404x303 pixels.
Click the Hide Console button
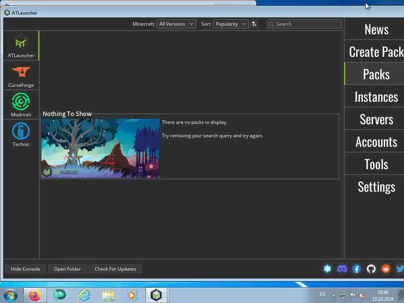(26, 269)
